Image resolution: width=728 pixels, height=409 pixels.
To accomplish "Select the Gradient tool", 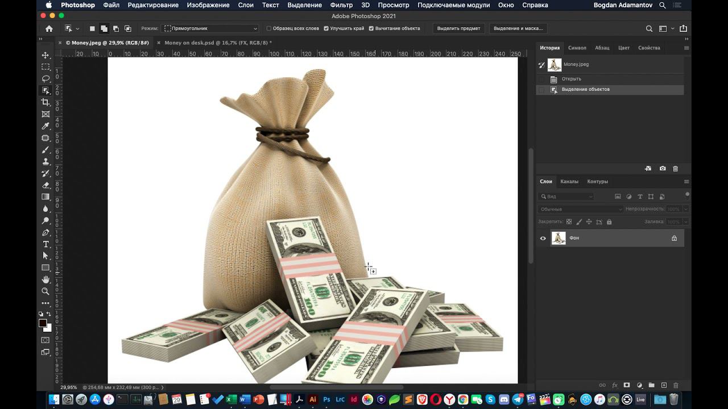I will pos(45,197).
